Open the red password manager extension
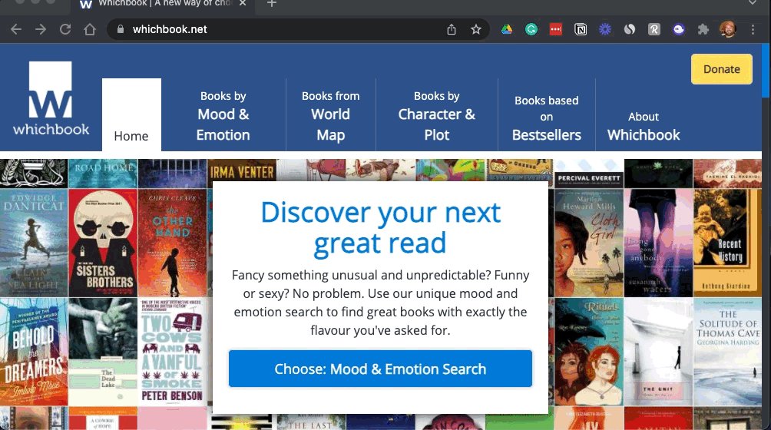Screen dimensions: 771x430 coord(556,29)
